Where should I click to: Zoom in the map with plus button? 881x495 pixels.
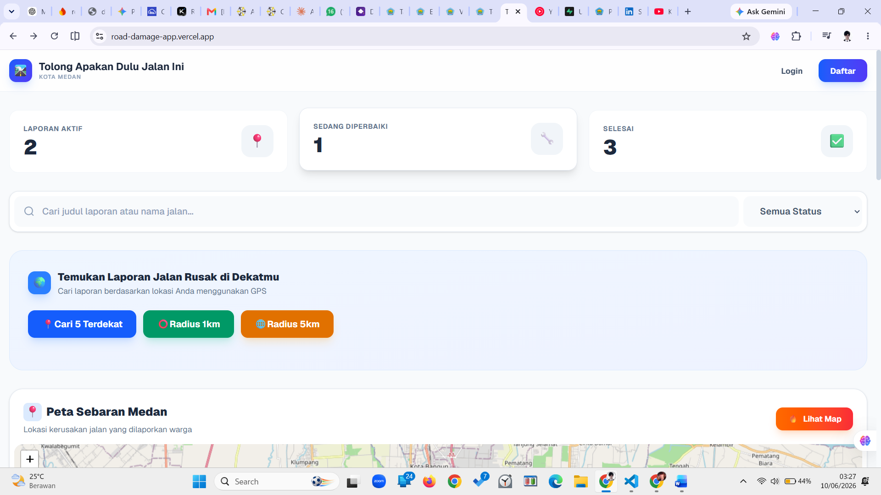[30, 459]
